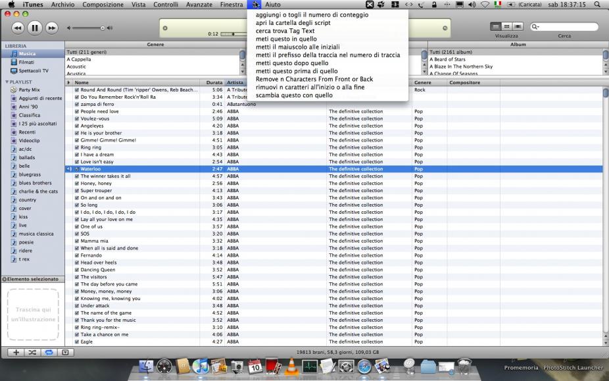Choose 'cerca trova Tag Text' script

point(328,31)
